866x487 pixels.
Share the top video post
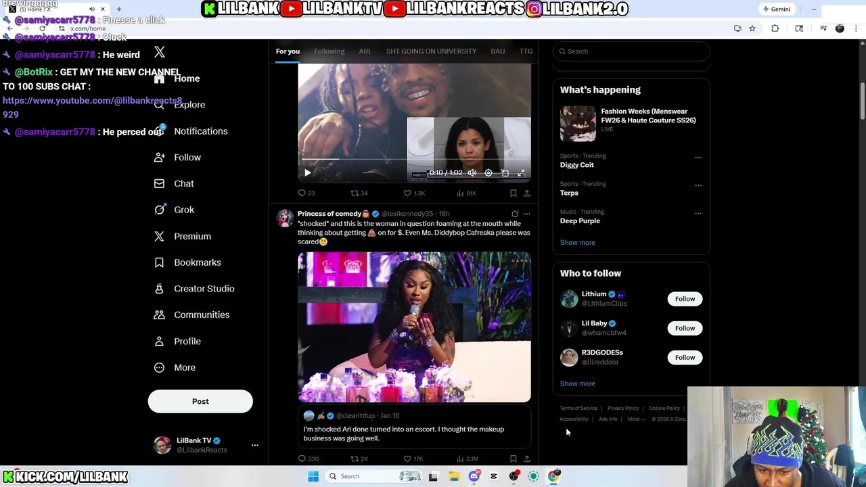pyautogui.click(x=526, y=193)
